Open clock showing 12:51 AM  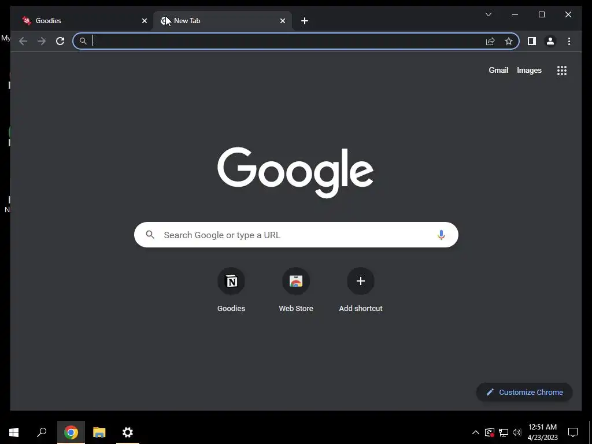point(542,432)
